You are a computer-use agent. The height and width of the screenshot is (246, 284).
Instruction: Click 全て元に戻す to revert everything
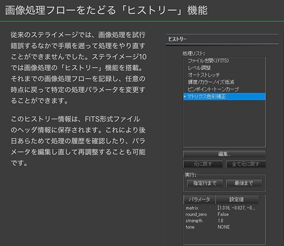(246, 164)
